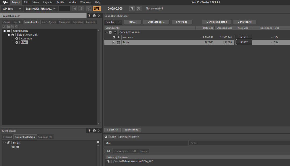
Task: Click the capture graph icon beside LIVE
Action: (x=89, y=9)
